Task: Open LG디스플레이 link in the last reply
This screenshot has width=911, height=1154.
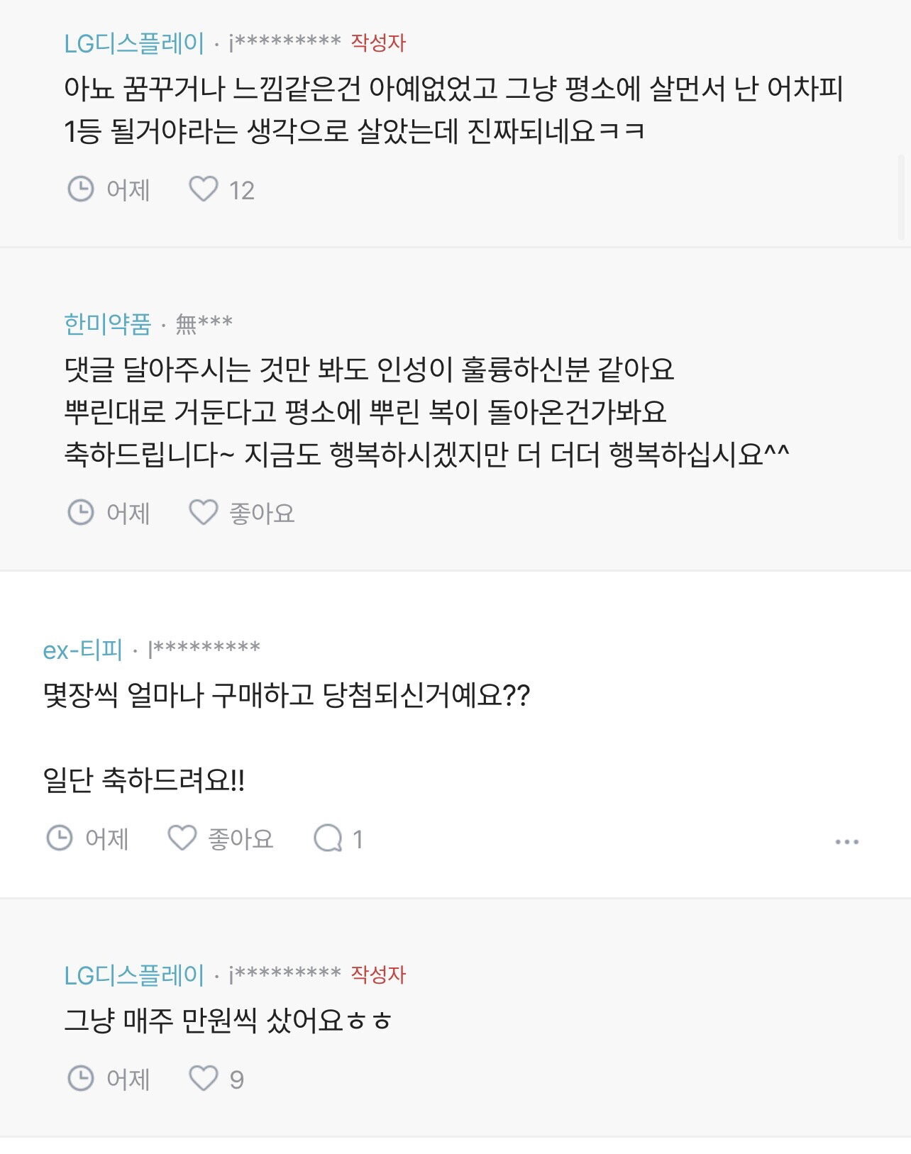Action: [134, 975]
